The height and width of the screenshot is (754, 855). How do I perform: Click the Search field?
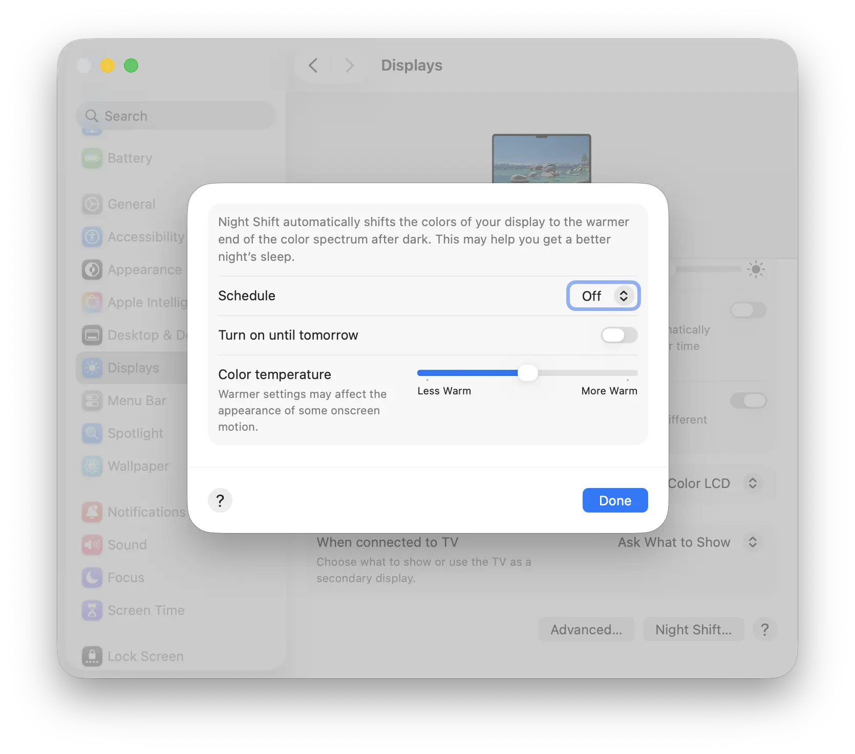(176, 116)
